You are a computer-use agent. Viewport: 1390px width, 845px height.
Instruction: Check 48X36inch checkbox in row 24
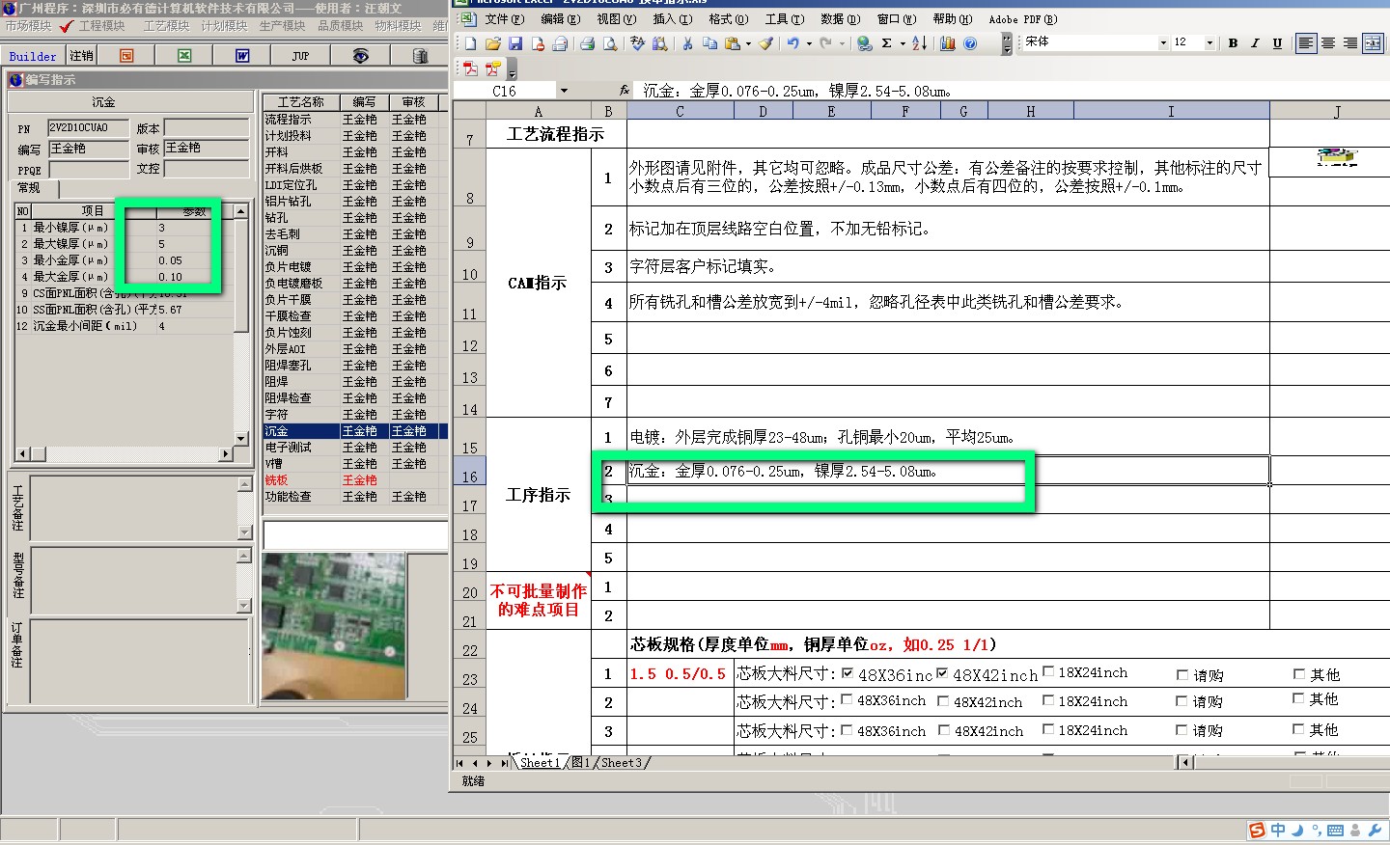point(847,700)
